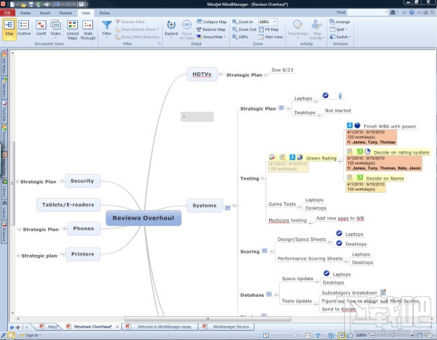Switch to Review ribbon tab

pos(66,13)
